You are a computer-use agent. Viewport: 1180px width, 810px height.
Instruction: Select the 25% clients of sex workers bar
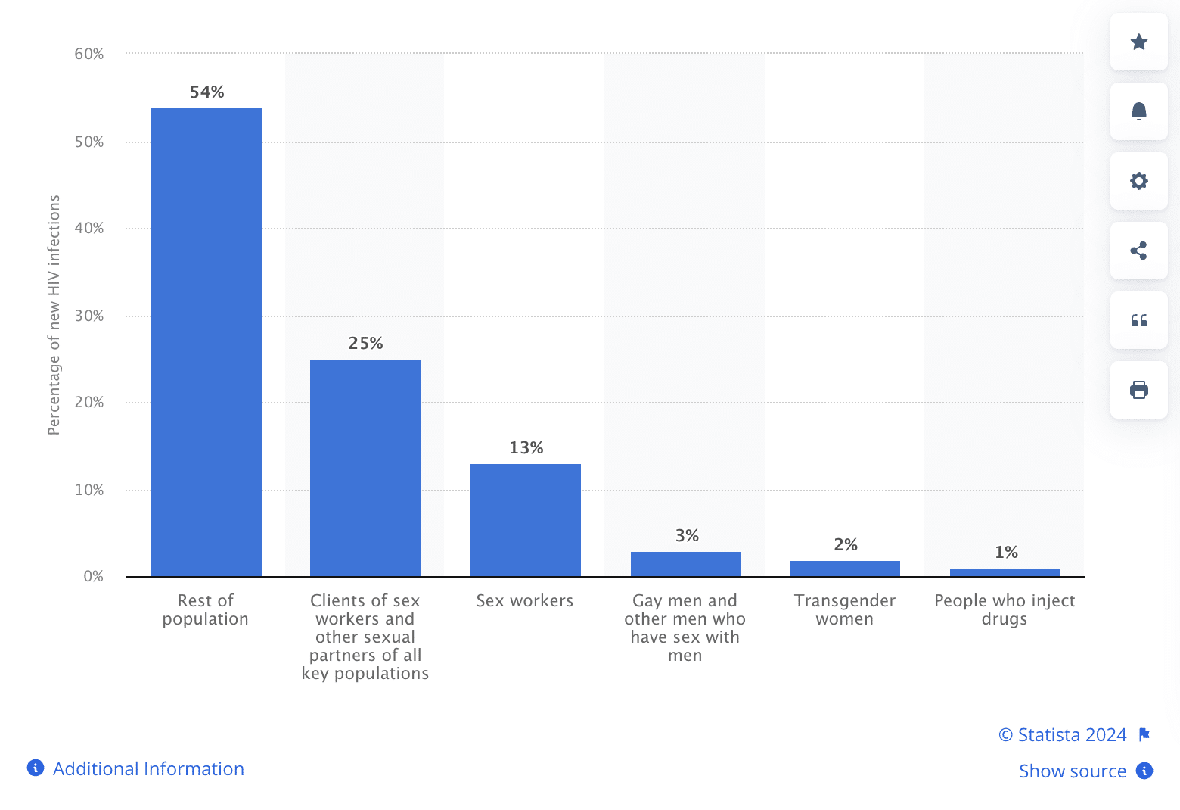coord(365,468)
